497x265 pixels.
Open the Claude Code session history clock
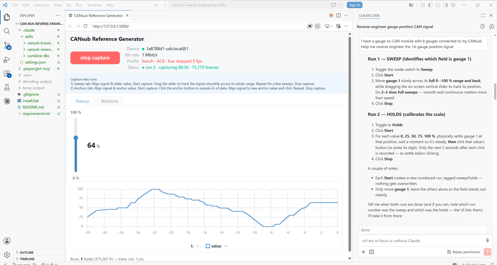[482, 27]
